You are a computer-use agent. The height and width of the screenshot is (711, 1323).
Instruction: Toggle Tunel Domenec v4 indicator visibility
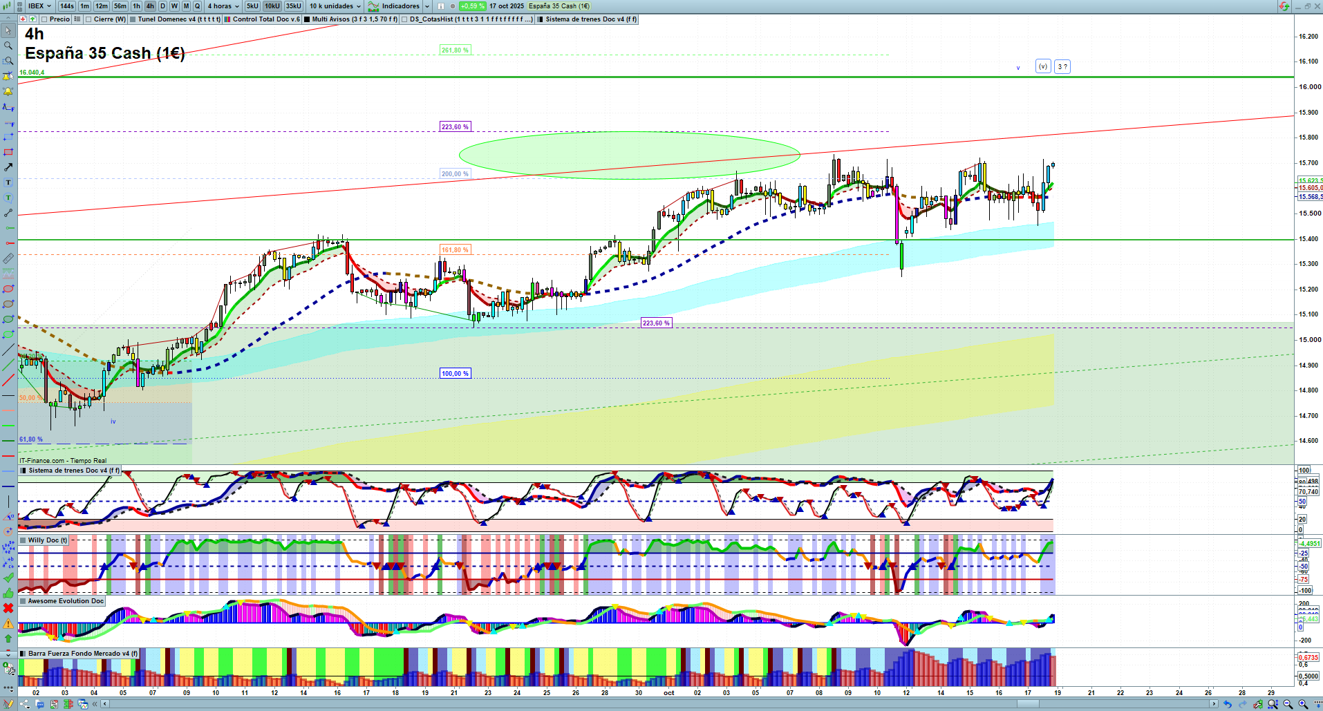(133, 19)
